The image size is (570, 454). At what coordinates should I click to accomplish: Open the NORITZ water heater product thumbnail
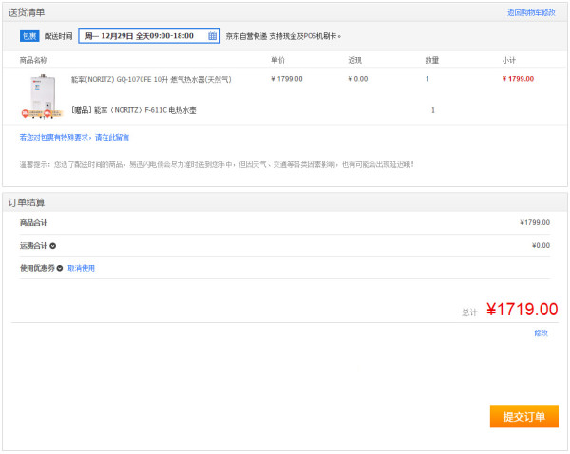pyautogui.click(x=43, y=96)
